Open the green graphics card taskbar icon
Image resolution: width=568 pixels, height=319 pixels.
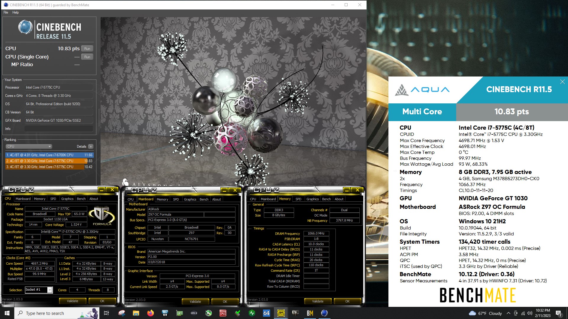click(180, 313)
